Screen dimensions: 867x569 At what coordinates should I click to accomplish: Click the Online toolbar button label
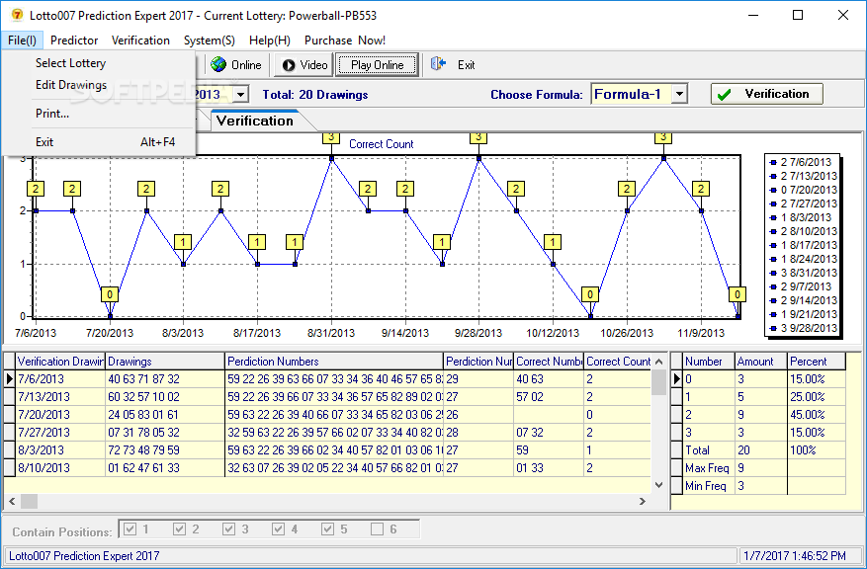(x=246, y=65)
